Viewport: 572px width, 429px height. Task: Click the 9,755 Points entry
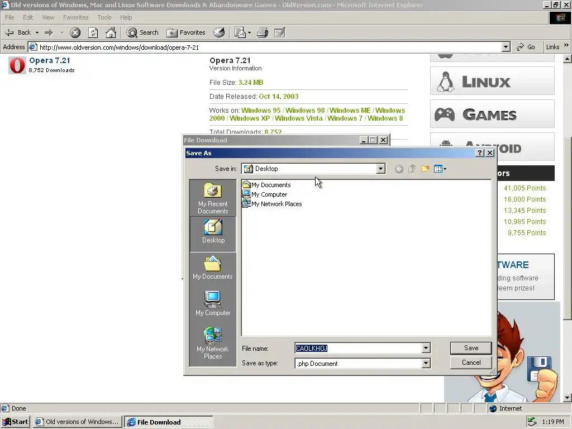(527, 233)
